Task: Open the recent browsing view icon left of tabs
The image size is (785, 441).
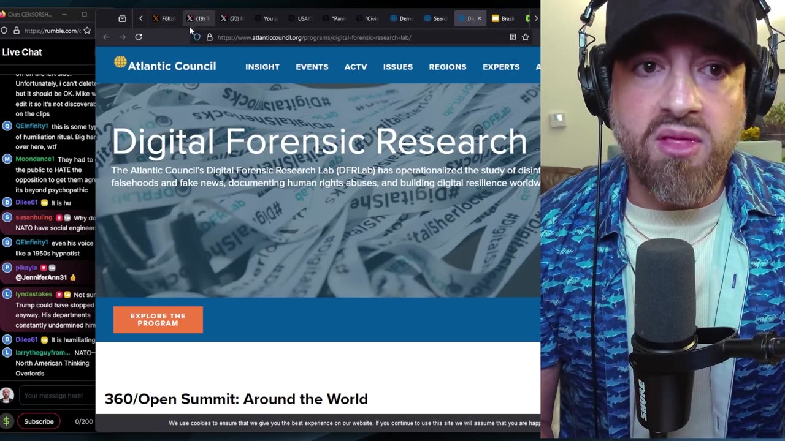Action: point(122,18)
